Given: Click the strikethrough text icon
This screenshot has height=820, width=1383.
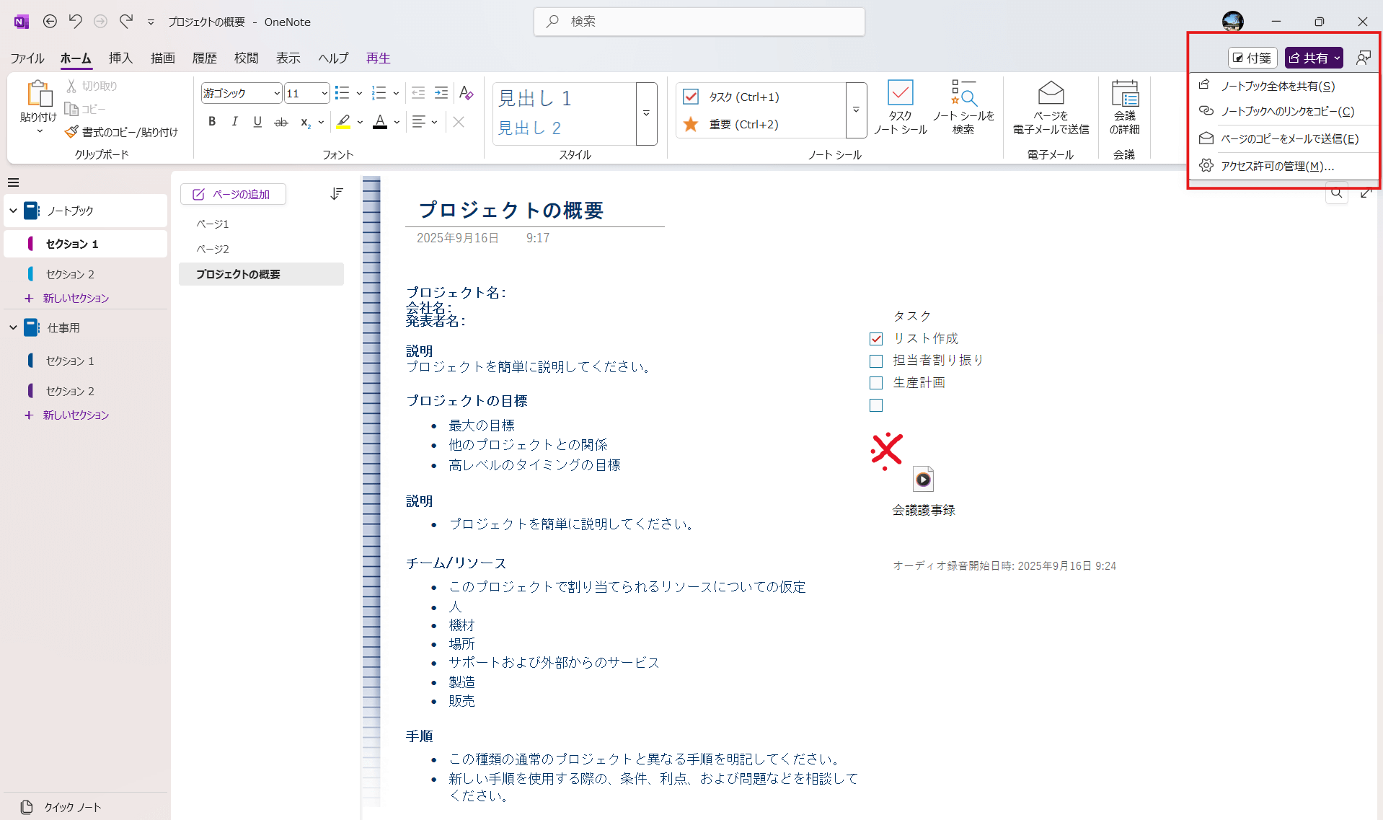Looking at the screenshot, I should coord(281,122).
